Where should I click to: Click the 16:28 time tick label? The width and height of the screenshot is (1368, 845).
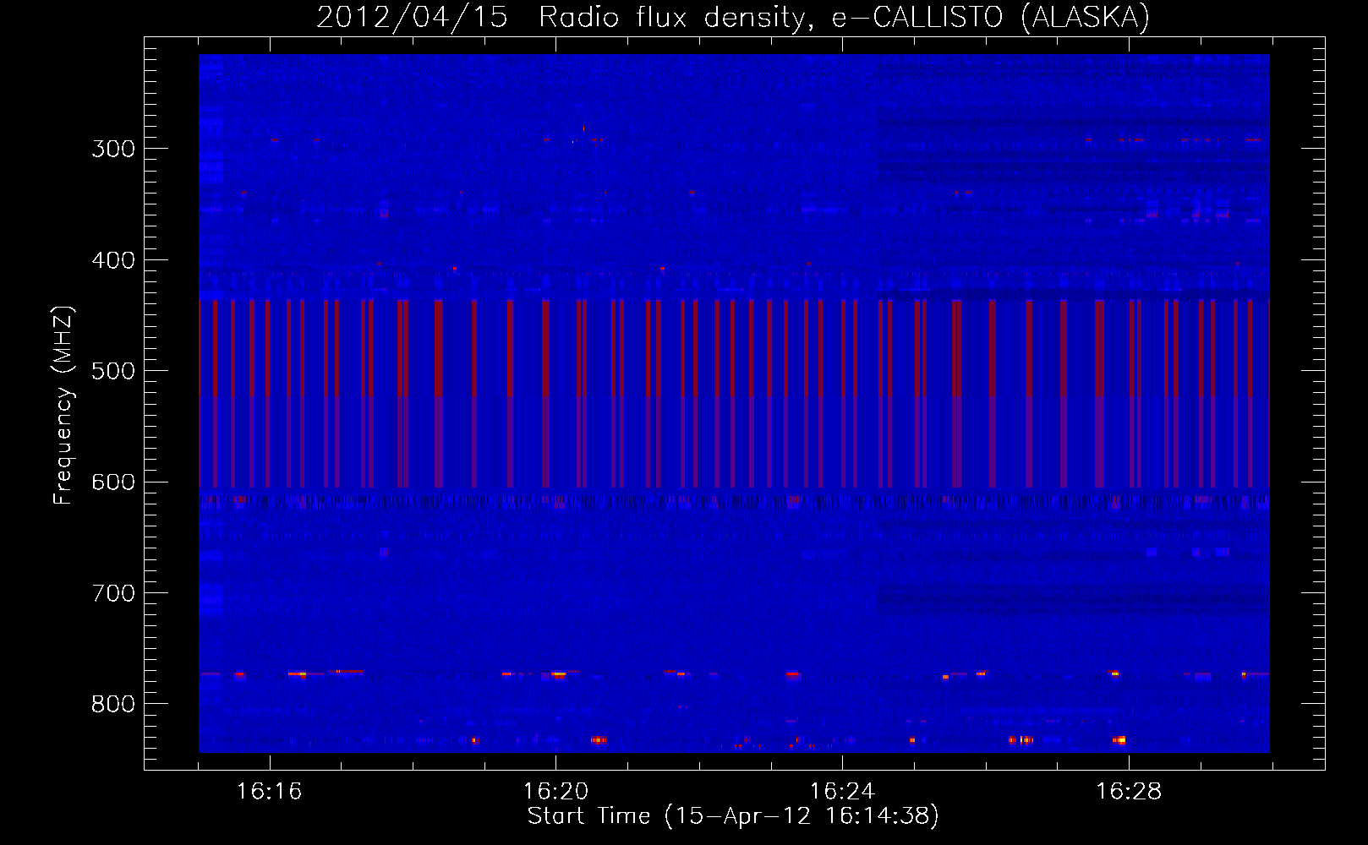(1129, 791)
